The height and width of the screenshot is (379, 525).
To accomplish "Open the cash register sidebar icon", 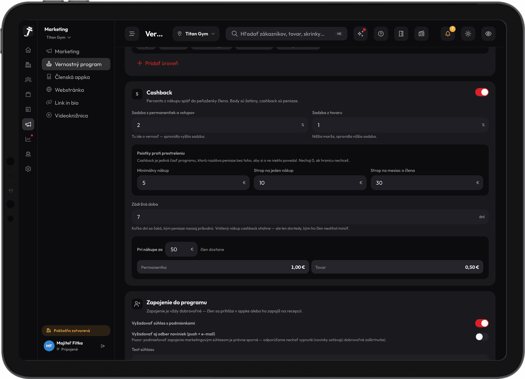I will tap(28, 65).
